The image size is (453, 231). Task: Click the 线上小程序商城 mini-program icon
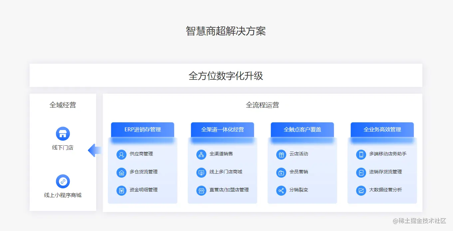[x=63, y=182]
